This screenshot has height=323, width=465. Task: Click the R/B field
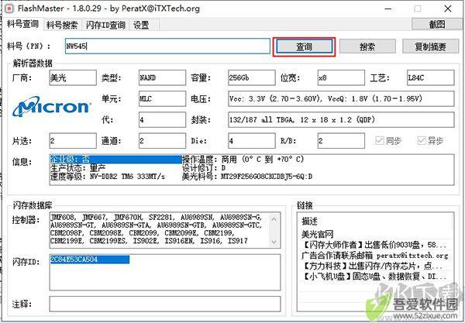pos(341,141)
